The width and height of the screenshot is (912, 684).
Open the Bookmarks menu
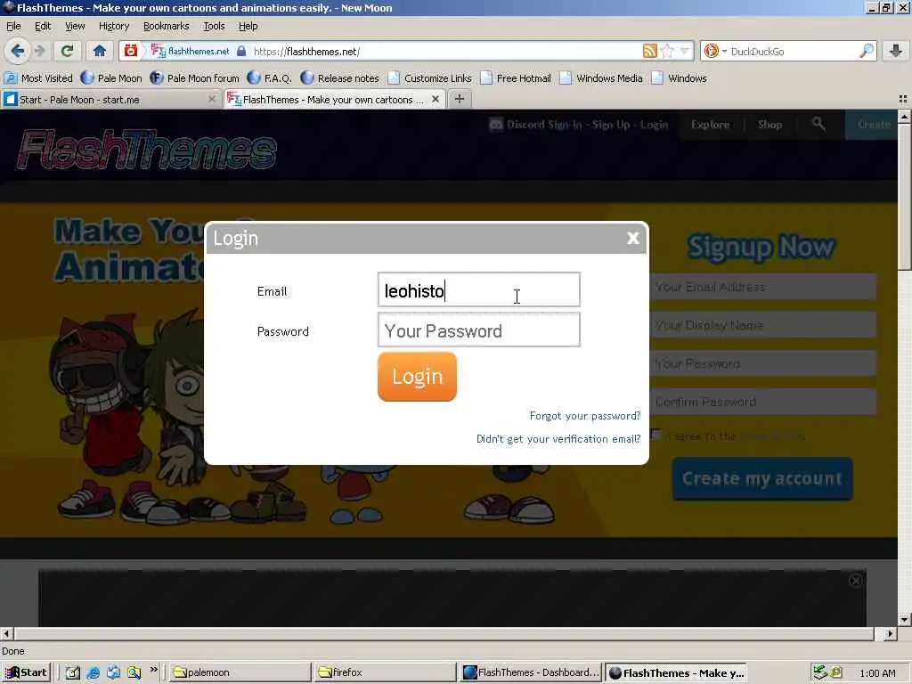pyautogui.click(x=167, y=26)
